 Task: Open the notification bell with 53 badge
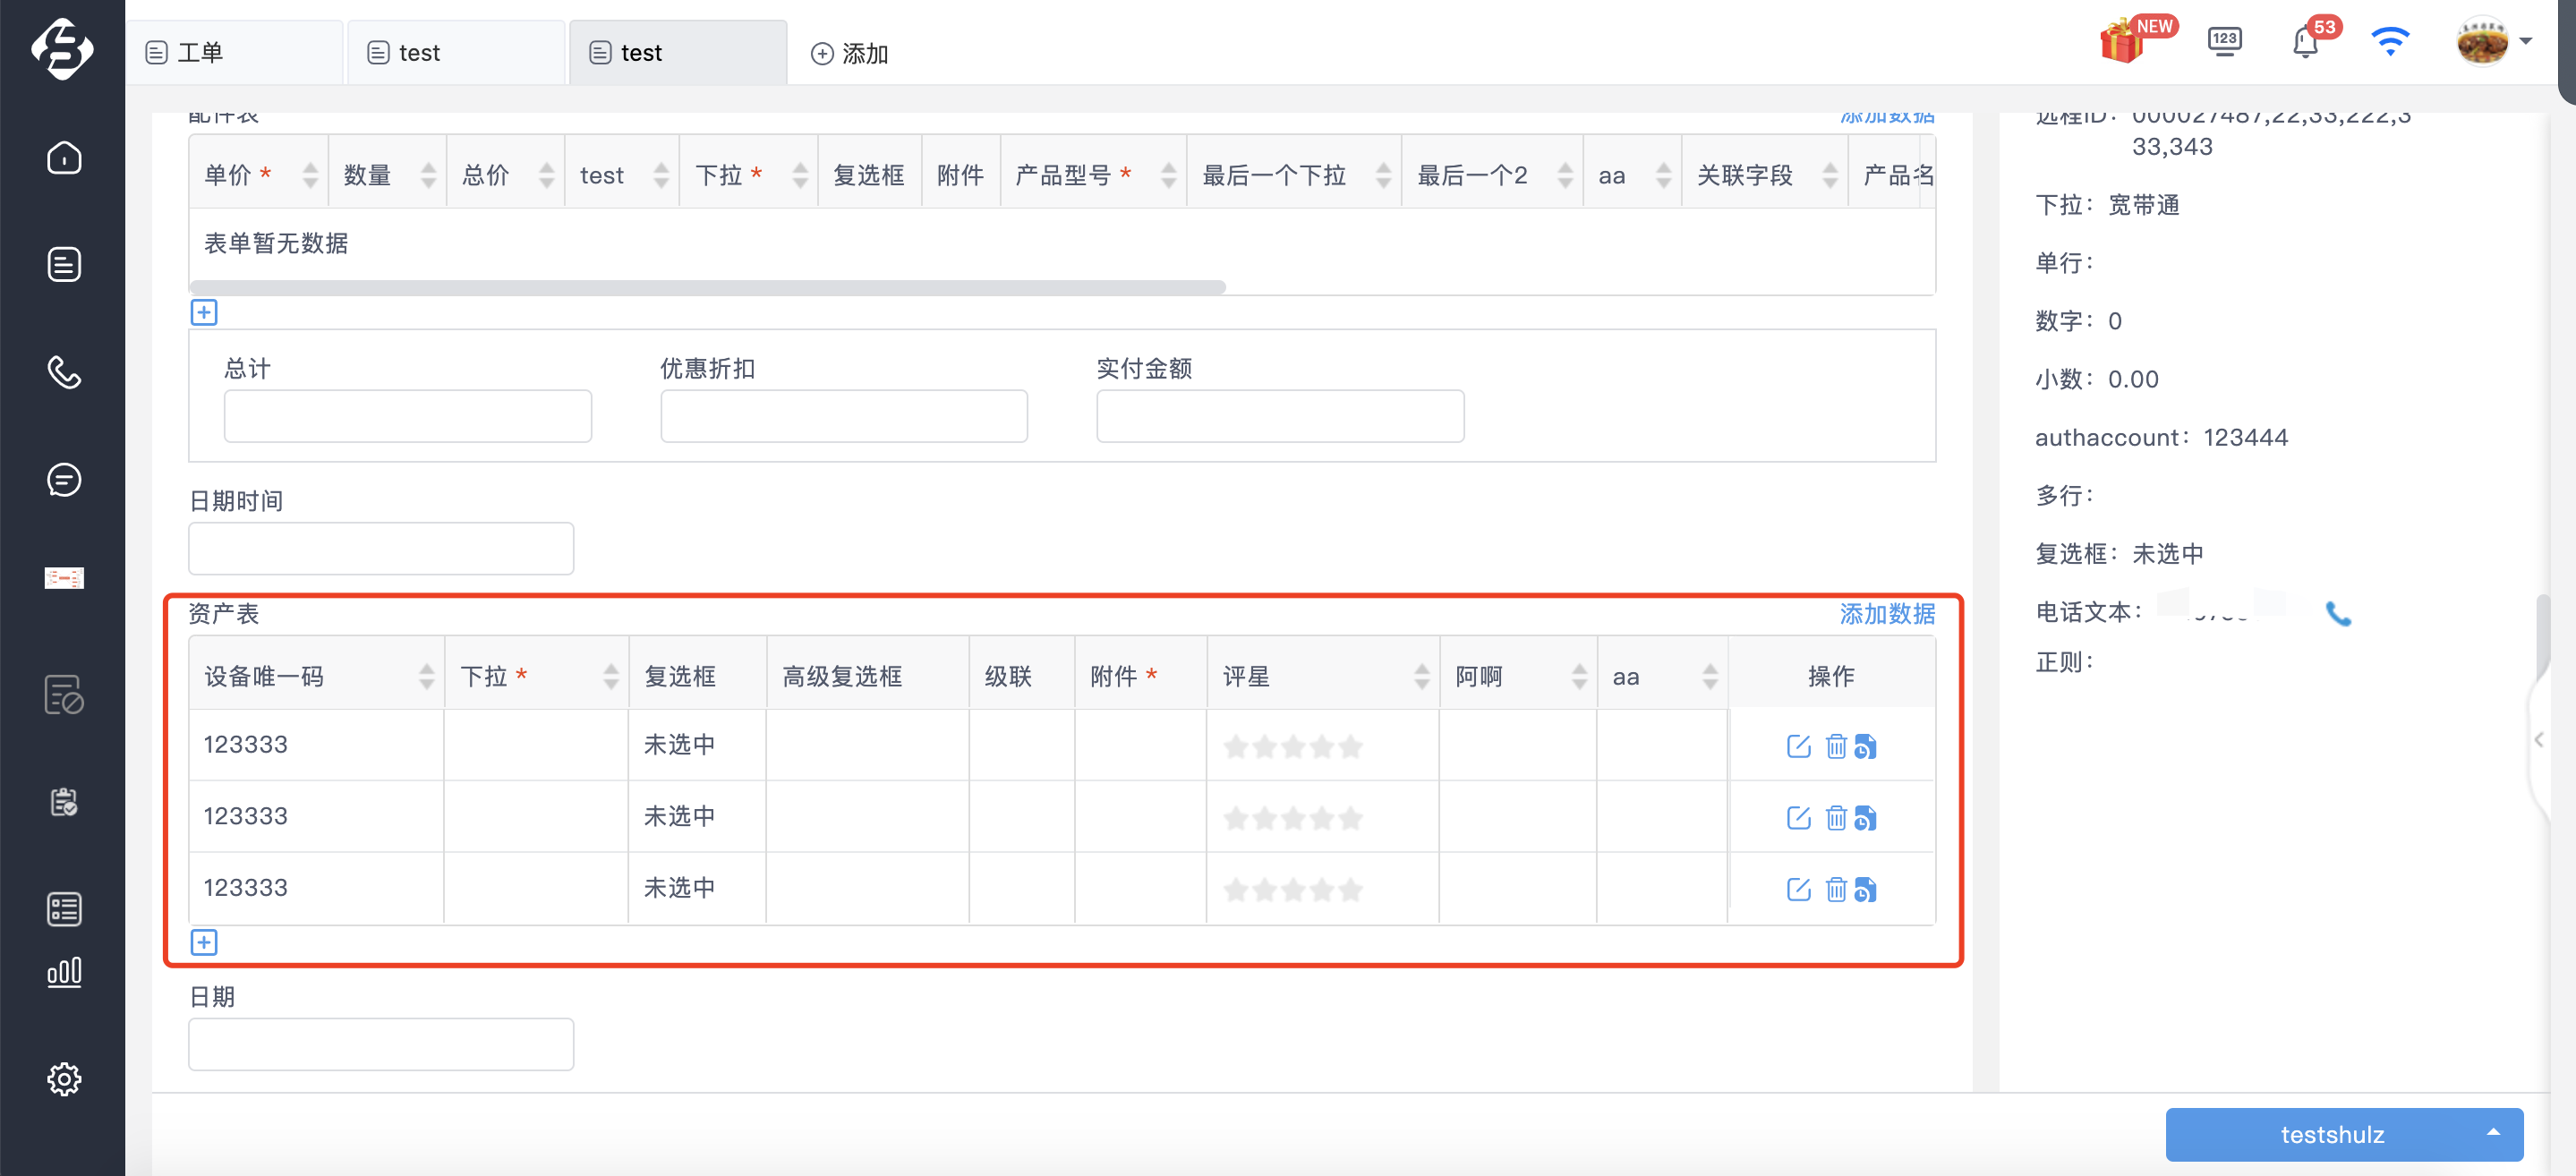point(2305,42)
